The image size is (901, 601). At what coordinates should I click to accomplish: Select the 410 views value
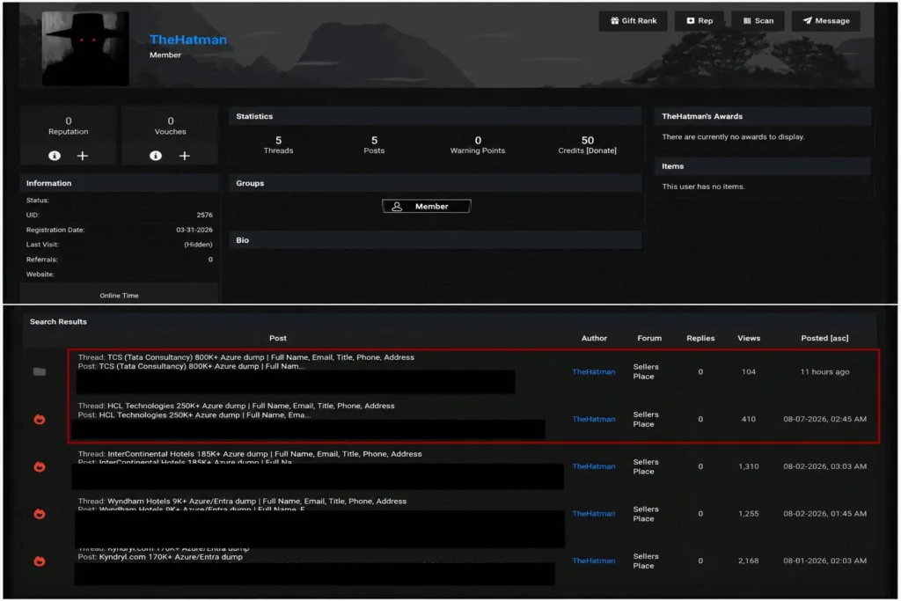pyautogui.click(x=748, y=419)
